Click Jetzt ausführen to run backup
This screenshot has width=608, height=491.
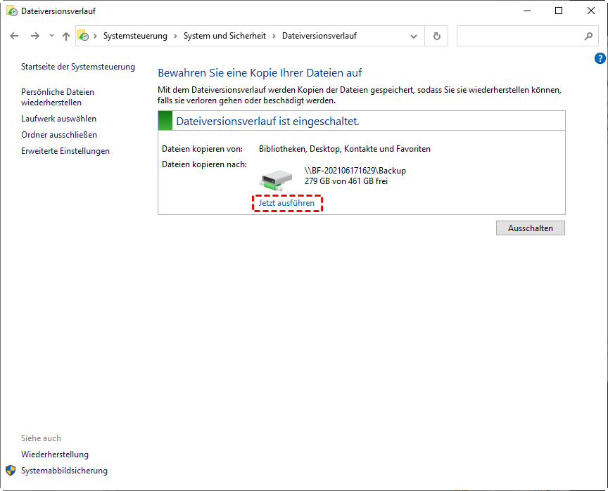286,203
